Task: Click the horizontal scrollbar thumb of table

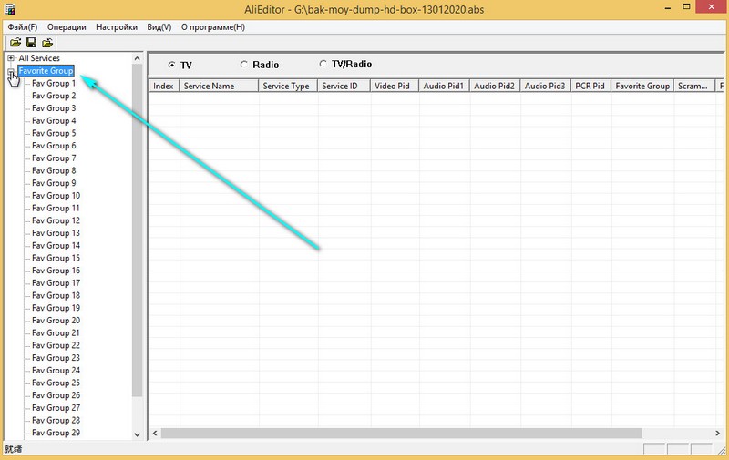Action: point(401,433)
